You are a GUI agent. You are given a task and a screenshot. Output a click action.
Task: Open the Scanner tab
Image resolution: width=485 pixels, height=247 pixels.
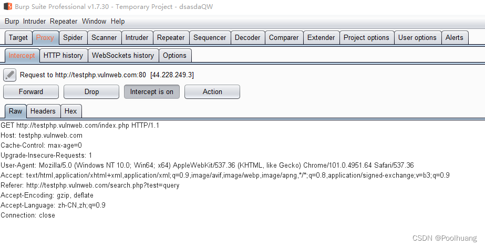[x=104, y=37]
